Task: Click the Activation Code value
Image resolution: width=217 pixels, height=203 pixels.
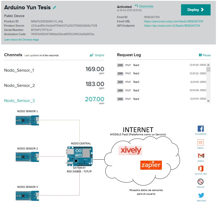Action: [x=63, y=34]
